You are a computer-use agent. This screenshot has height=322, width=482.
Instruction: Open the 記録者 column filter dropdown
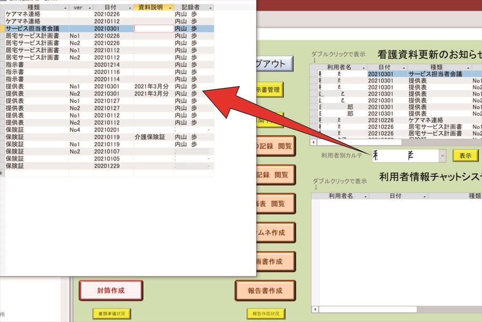pyautogui.click(x=210, y=8)
